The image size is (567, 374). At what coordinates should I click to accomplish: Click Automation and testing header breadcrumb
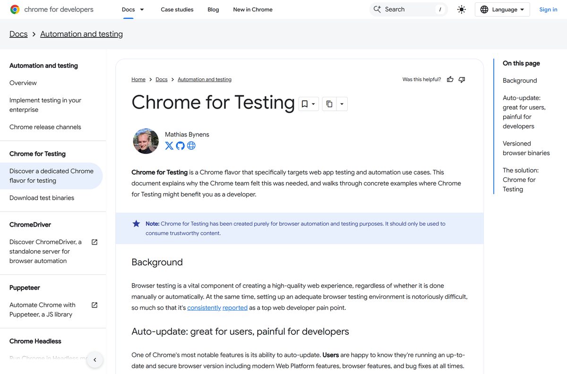click(x=81, y=34)
